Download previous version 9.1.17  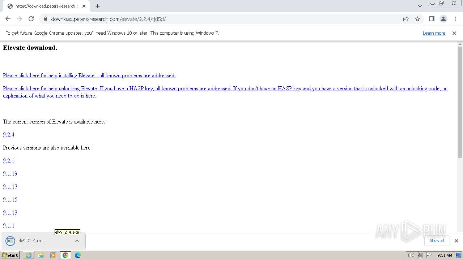[x=10, y=187]
